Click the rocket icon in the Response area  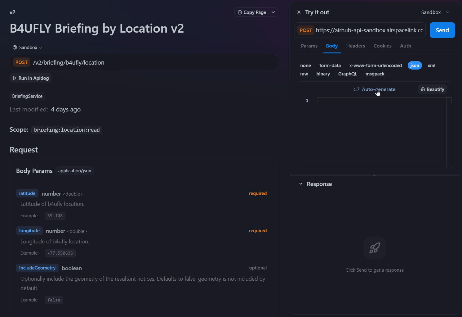pos(375,248)
